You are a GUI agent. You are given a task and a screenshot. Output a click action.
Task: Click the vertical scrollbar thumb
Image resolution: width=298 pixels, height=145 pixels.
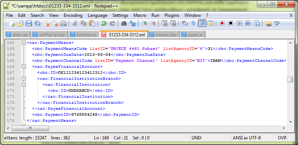tap(291, 79)
